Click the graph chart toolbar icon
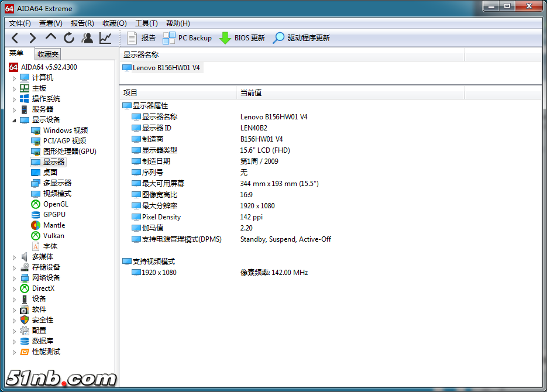The height and width of the screenshot is (392, 547). [105, 38]
